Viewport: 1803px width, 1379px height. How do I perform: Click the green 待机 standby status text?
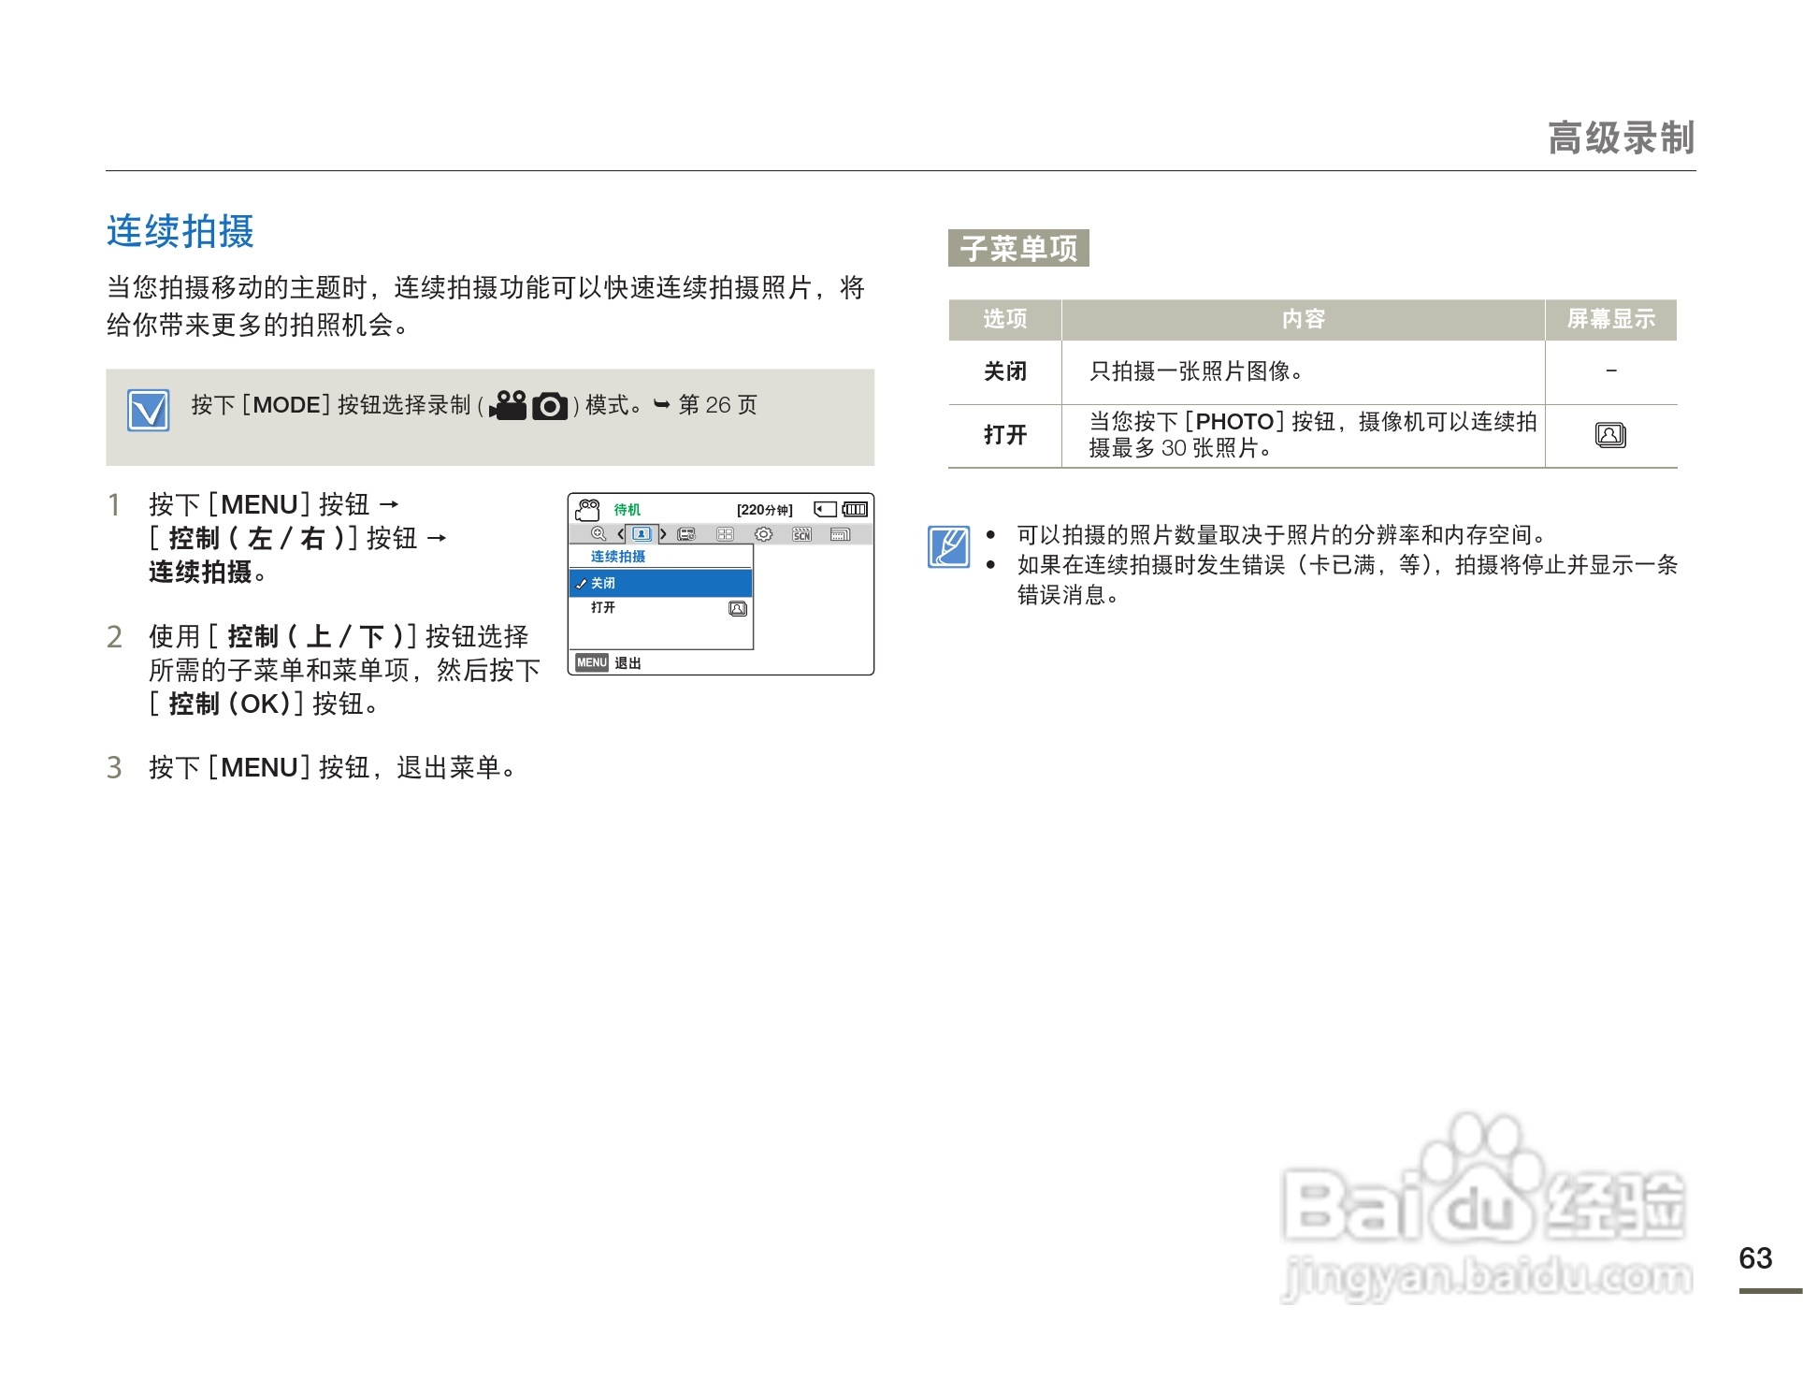pos(626,509)
